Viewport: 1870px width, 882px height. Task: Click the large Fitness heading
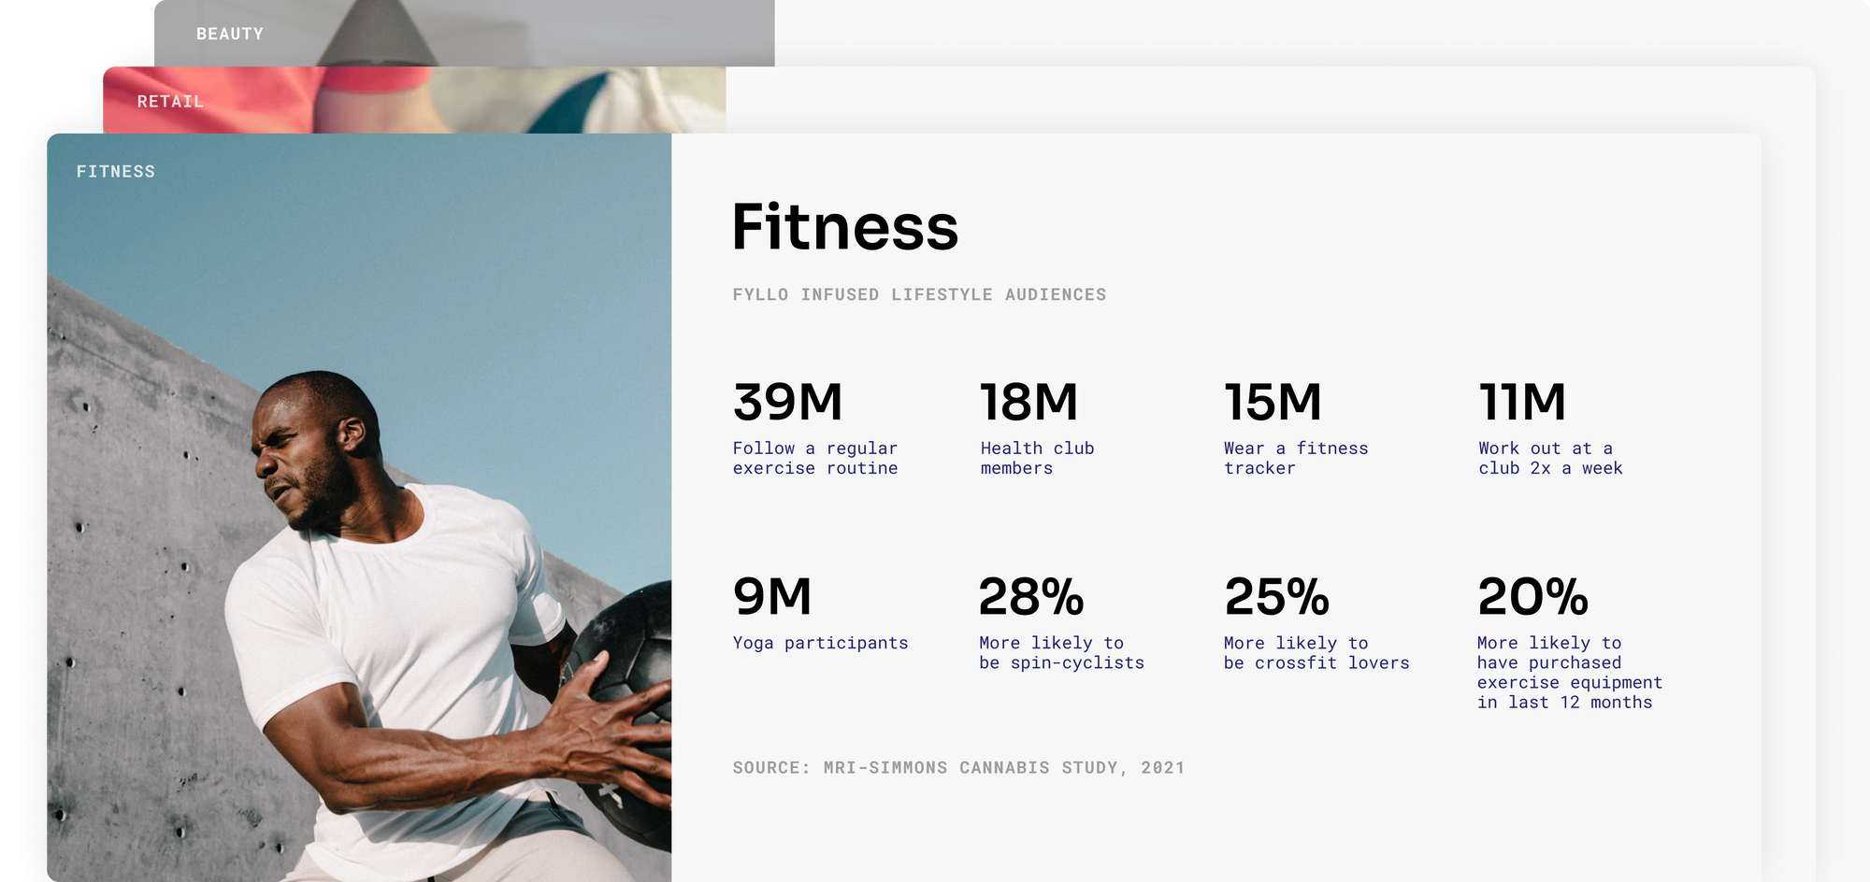coord(844,227)
